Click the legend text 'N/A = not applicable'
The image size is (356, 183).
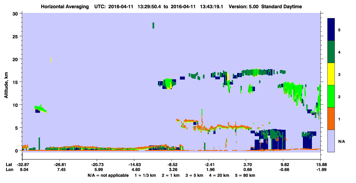[x=108, y=175]
